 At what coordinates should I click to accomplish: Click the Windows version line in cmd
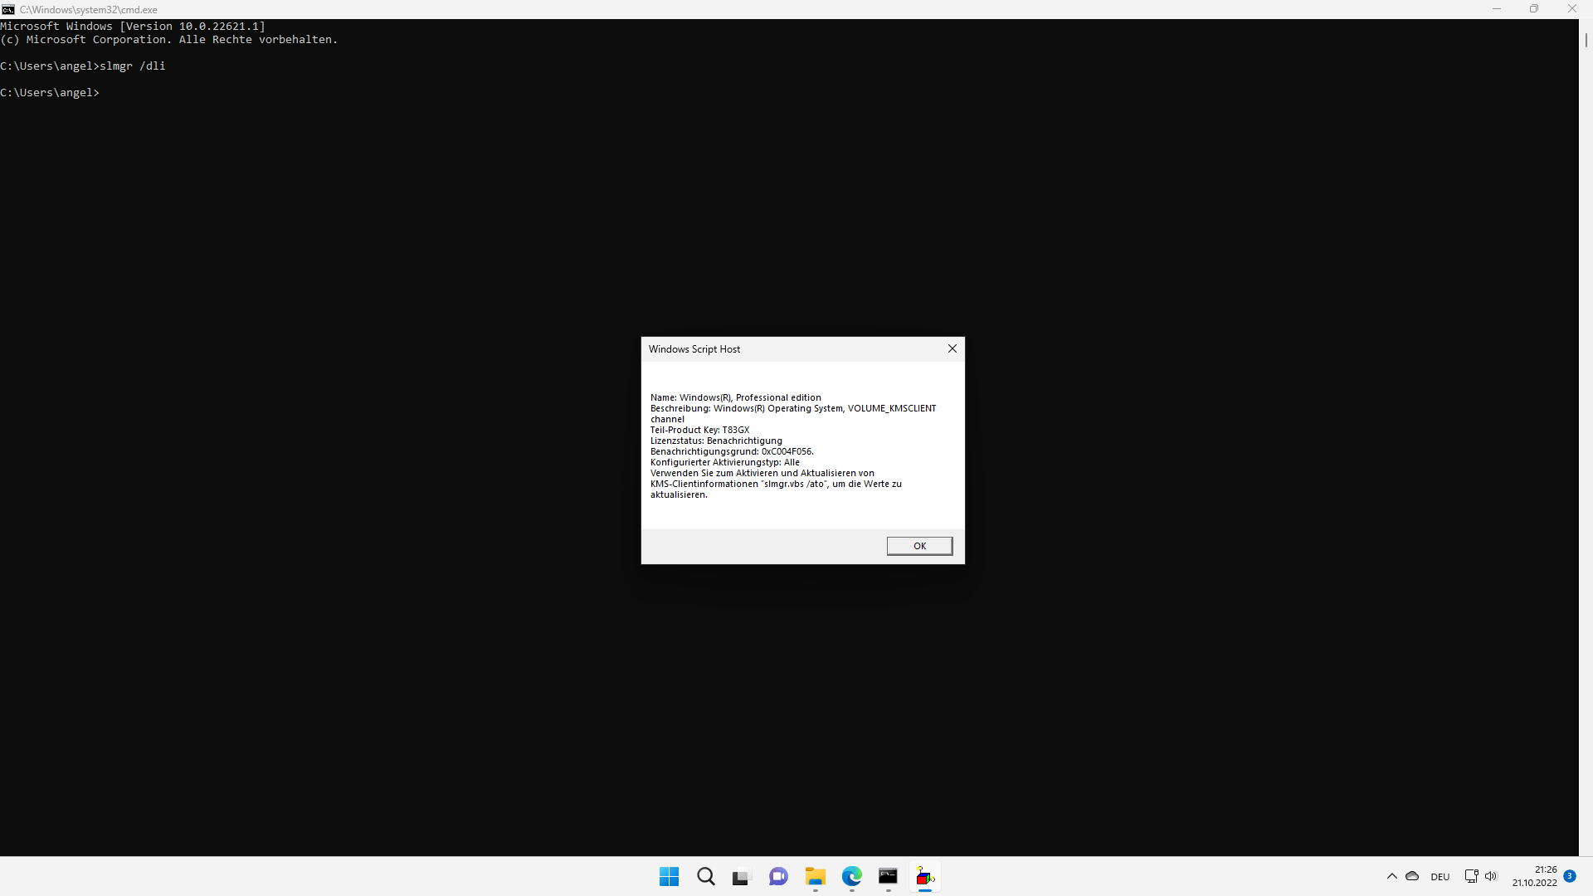click(133, 27)
